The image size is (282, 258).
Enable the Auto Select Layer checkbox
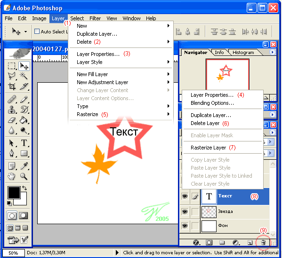(37, 31)
